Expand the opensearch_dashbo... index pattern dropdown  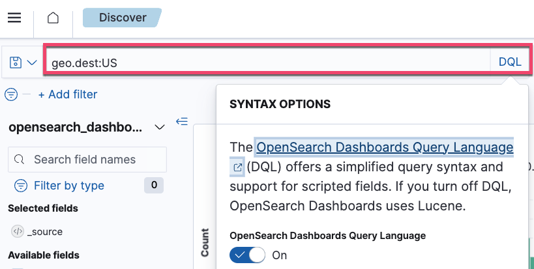click(x=87, y=127)
